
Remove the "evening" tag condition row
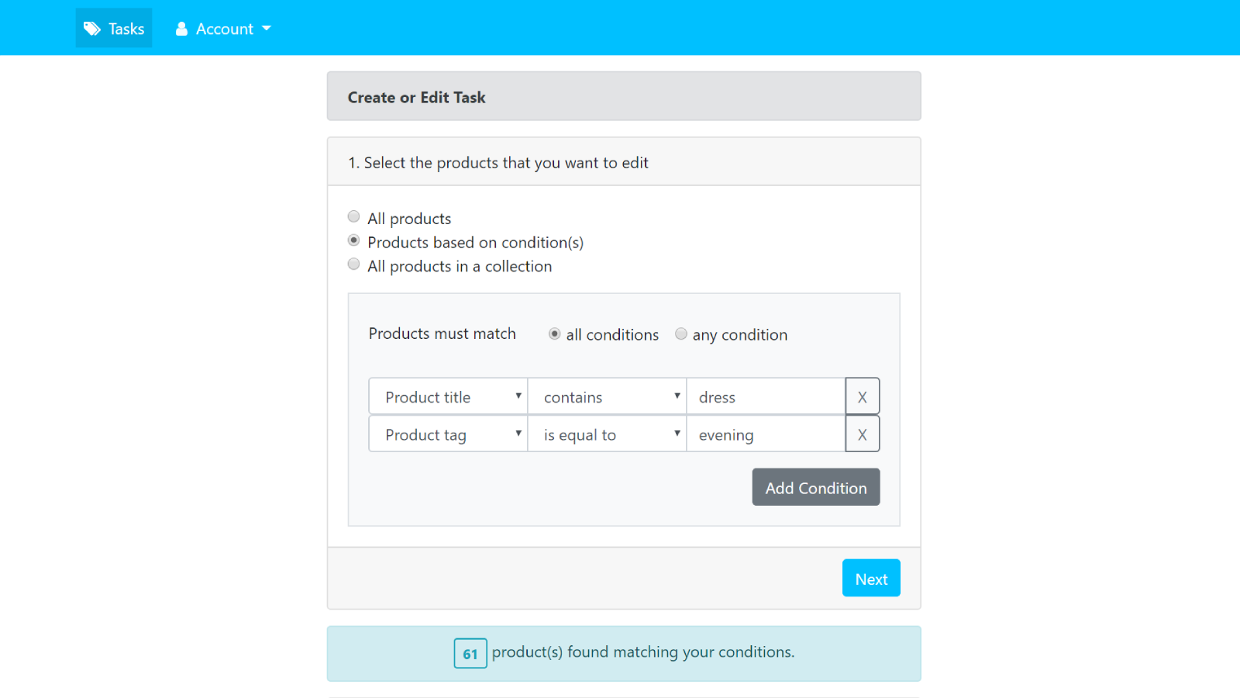tap(863, 434)
